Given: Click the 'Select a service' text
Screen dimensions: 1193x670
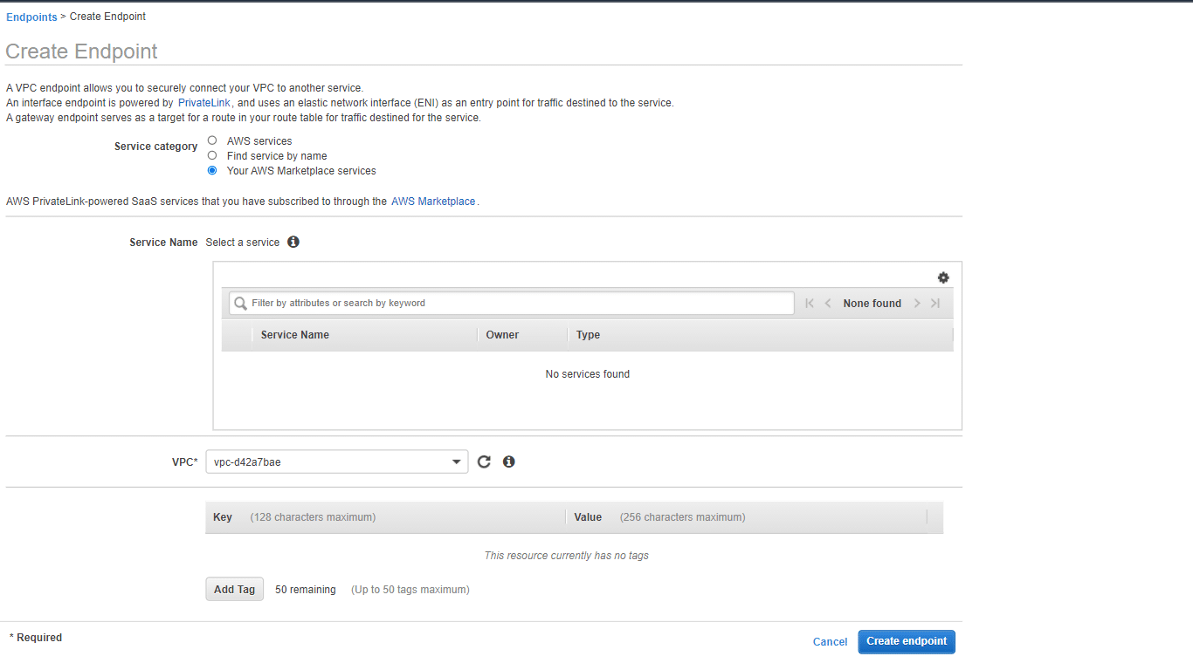Looking at the screenshot, I should [x=243, y=243].
